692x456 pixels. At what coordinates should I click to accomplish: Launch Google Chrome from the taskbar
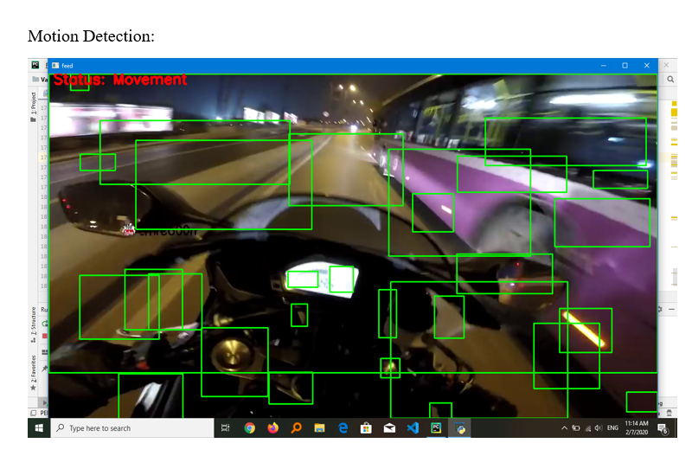click(x=250, y=427)
